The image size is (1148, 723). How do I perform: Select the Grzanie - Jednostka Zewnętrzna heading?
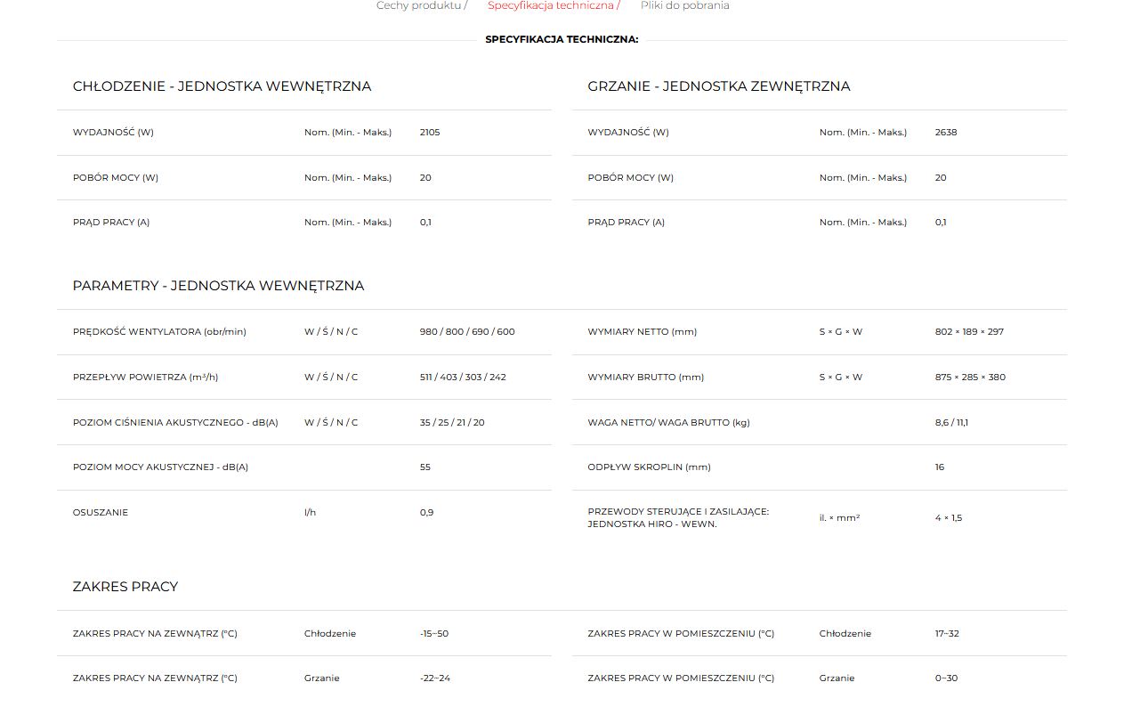pyautogui.click(x=718, y=86)
